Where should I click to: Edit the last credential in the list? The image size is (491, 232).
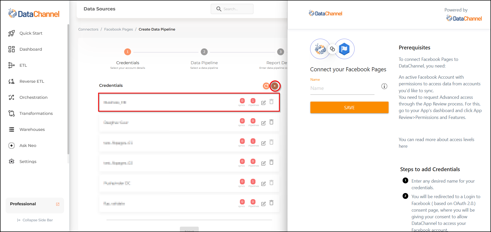coord(263,204)
